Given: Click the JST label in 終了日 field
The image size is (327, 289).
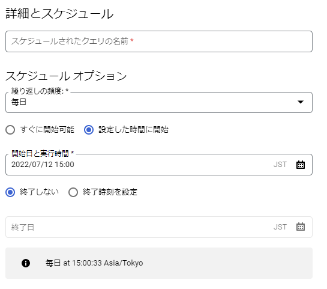Looking at the screenshot, I should pos(280,227).
